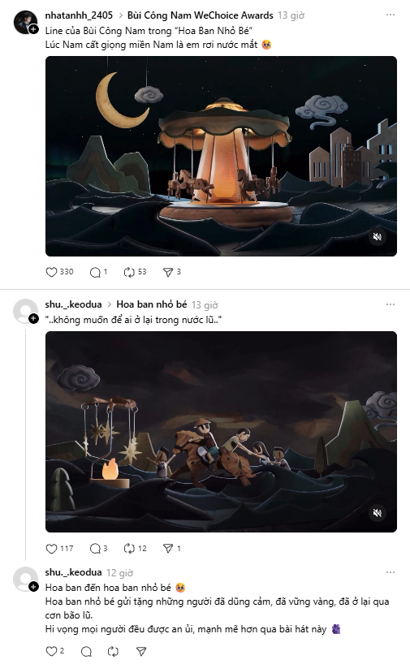Open the Hoa ban nhỏ bé topic

pos(151,304)
